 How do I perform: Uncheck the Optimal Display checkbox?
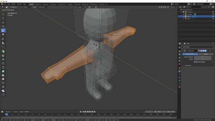pos(195,62)
